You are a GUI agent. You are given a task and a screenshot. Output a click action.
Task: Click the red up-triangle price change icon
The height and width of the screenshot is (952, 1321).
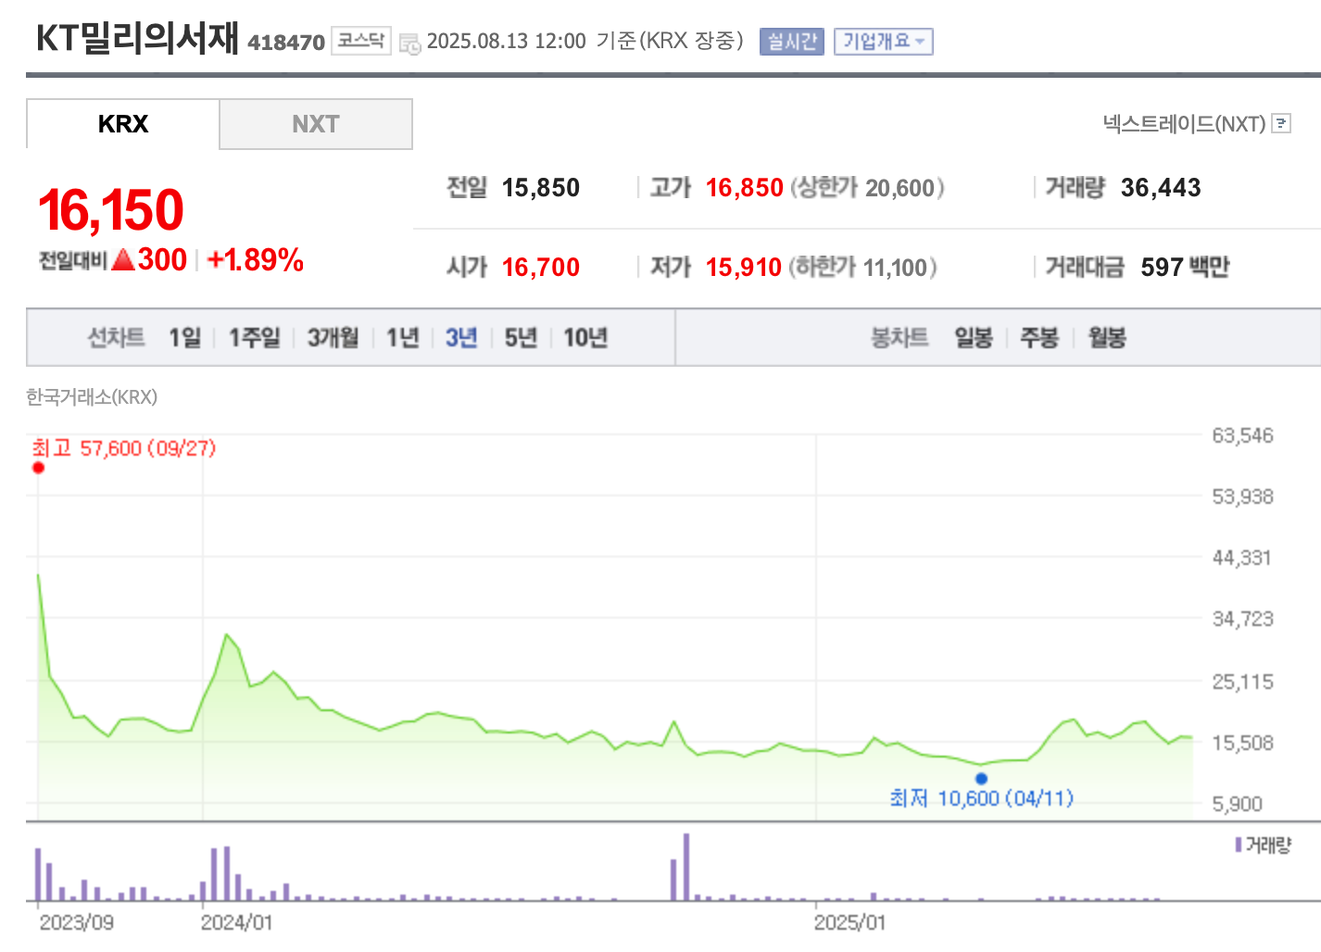coord(123,260)
